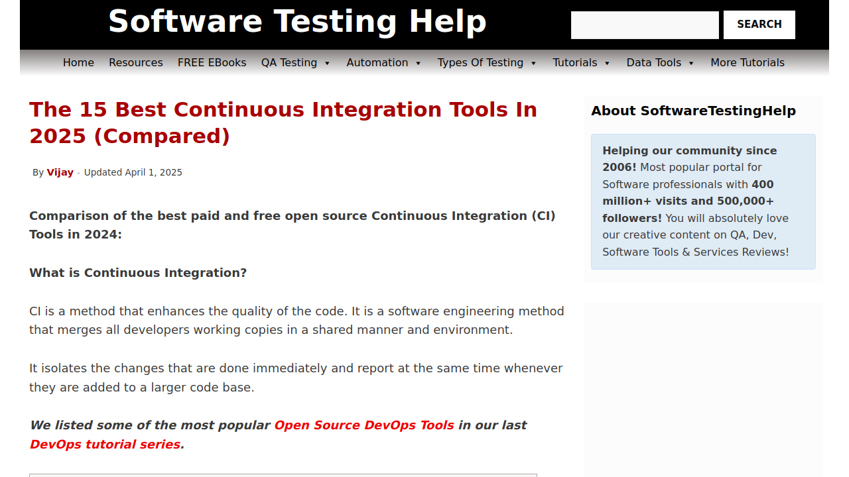The width and height of the screenshot is (849, 477).
Task: Click the SEARCH button
Action: (759, 25)
